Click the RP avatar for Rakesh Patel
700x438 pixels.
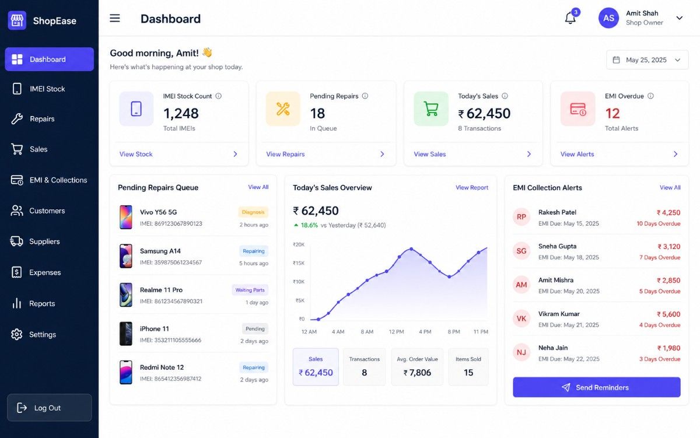click(x=521, y=217)
